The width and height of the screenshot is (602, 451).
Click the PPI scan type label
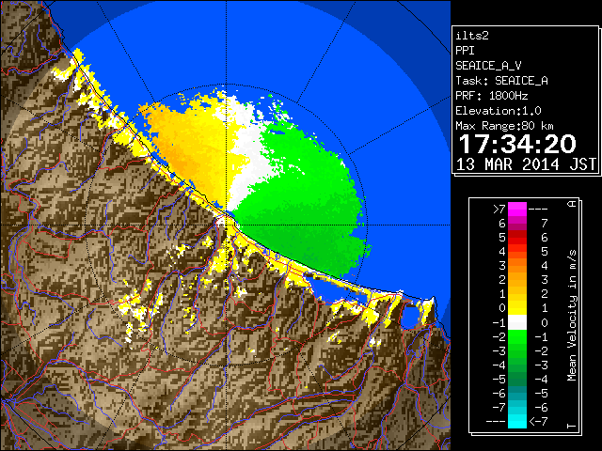pos(465,51)
